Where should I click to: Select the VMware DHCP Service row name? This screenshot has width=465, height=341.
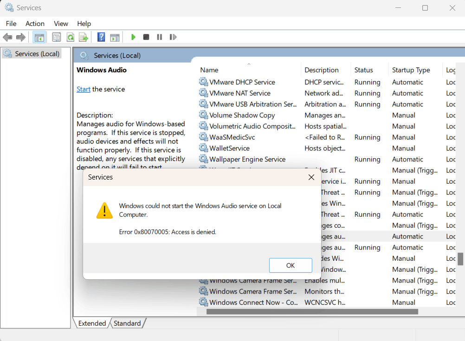pyautogui.click(x=242, y=82)
